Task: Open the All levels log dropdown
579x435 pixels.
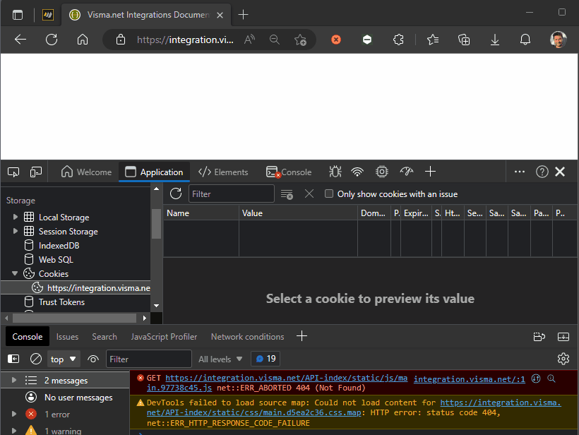Action: tap(220, 359)
